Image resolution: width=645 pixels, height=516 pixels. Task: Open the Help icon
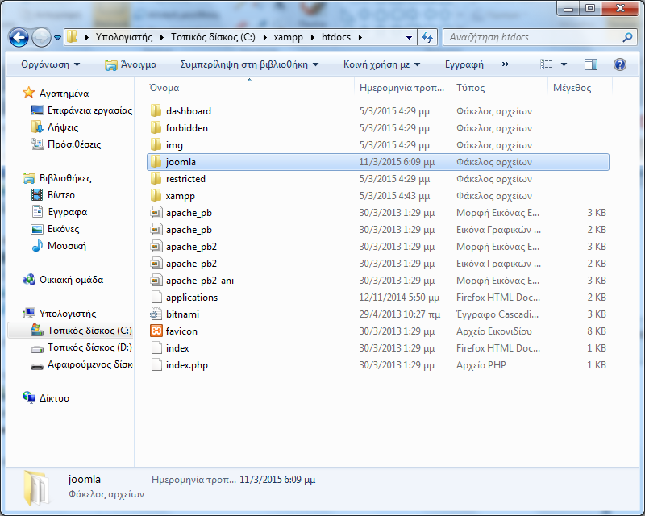click(619, 64)
